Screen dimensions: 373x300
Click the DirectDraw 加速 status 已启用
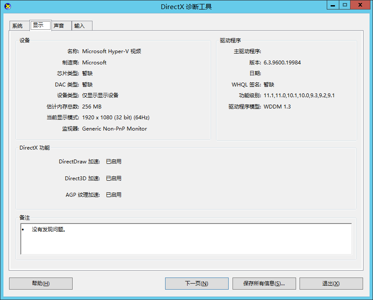pos(114,162)
